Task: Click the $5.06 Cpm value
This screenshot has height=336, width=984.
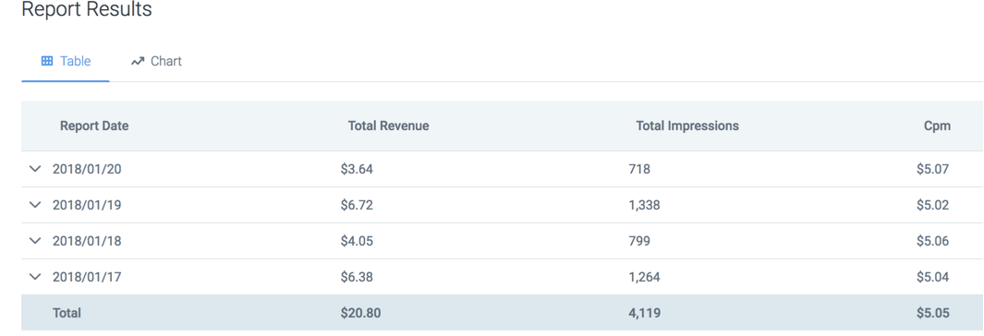Action: 932,241
